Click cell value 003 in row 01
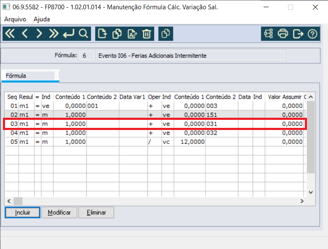The image size is (328, 249). pyautogui.click(x=212, y=106)
